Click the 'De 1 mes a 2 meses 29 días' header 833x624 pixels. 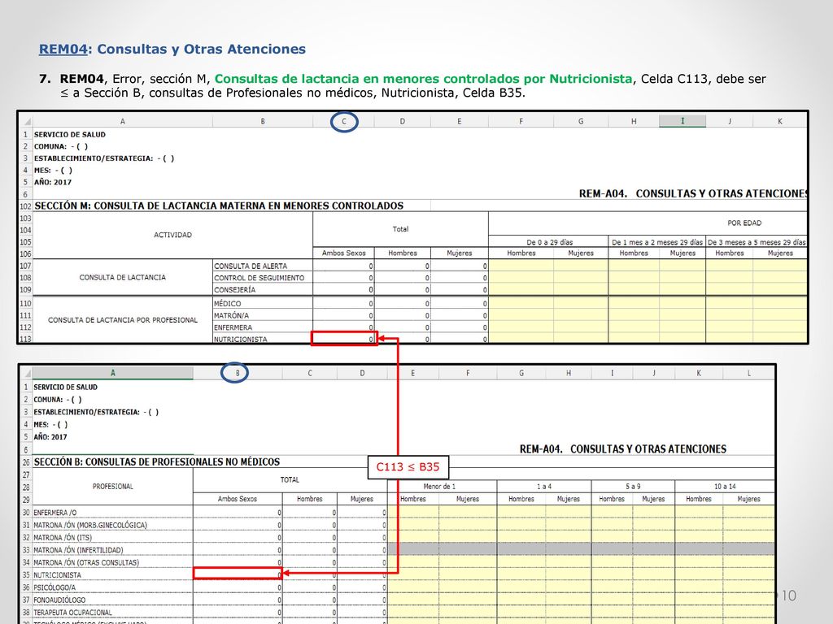(x=657, y=242)
